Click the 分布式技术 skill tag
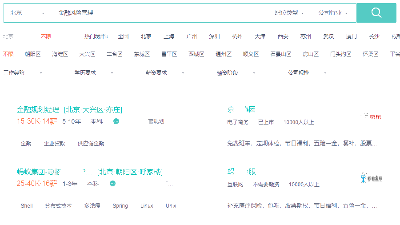 pyautogui.click(x=58, y=206)
